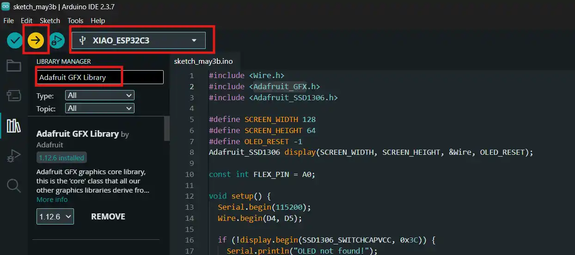The image size is (575, 255).
Task: Click the Adafruit_SSD1306 display declaration line
Action: point(371,152)
